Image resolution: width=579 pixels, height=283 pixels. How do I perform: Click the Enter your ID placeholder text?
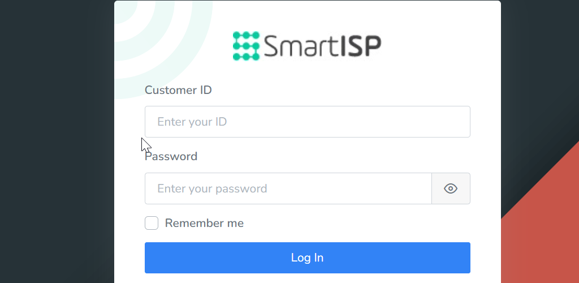click(192, 122)
